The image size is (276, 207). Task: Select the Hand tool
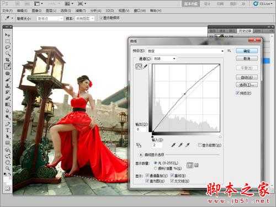8,162
